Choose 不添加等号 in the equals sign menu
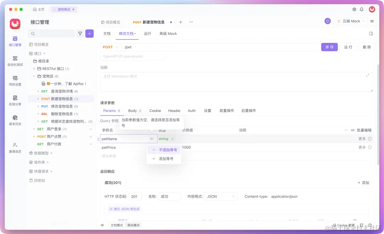 click(x=169, y=149)
